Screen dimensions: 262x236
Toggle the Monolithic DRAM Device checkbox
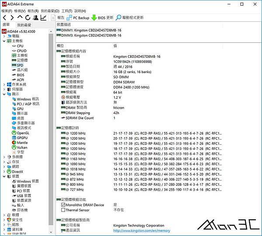pyautogui.click(x=63, y=205)
